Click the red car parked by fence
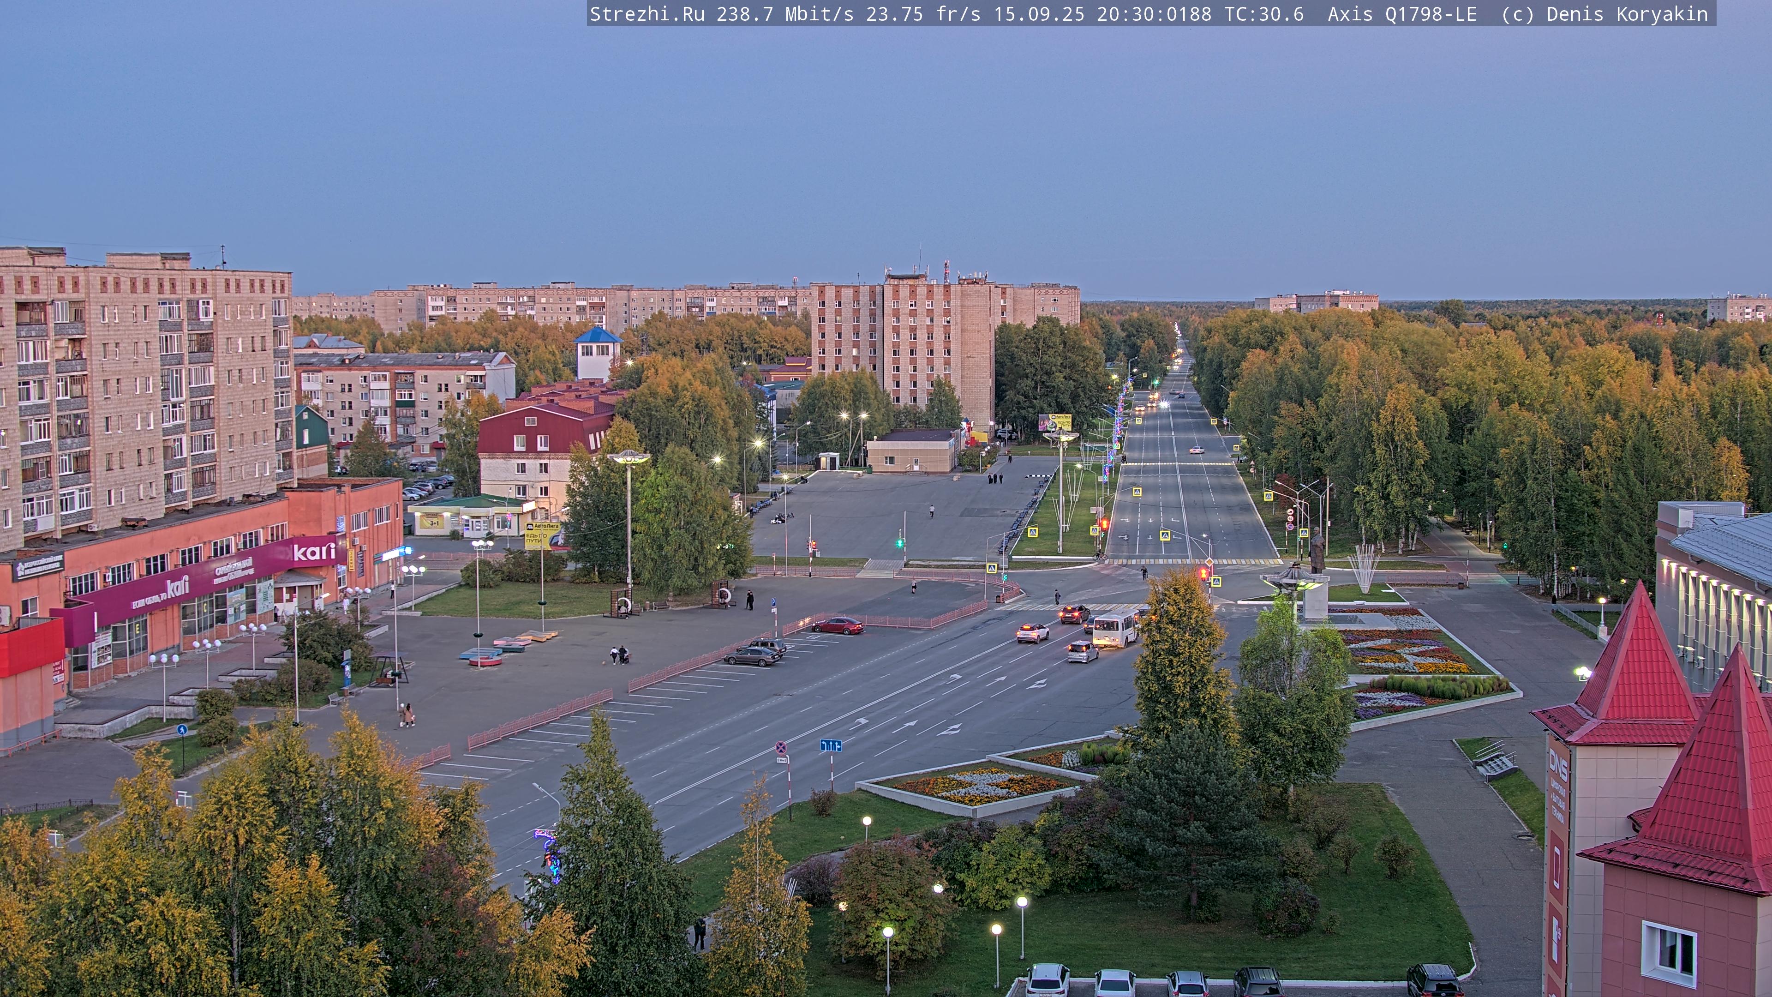Screen dimensions: 1772x997 coord(837,625)
